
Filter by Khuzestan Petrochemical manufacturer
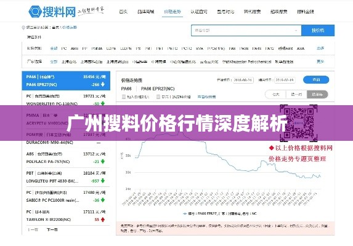pyautogui.click(x=246, y=61)
